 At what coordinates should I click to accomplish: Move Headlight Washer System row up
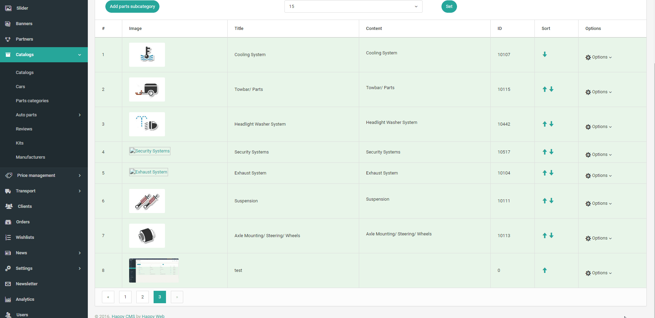tap(545, 124)
